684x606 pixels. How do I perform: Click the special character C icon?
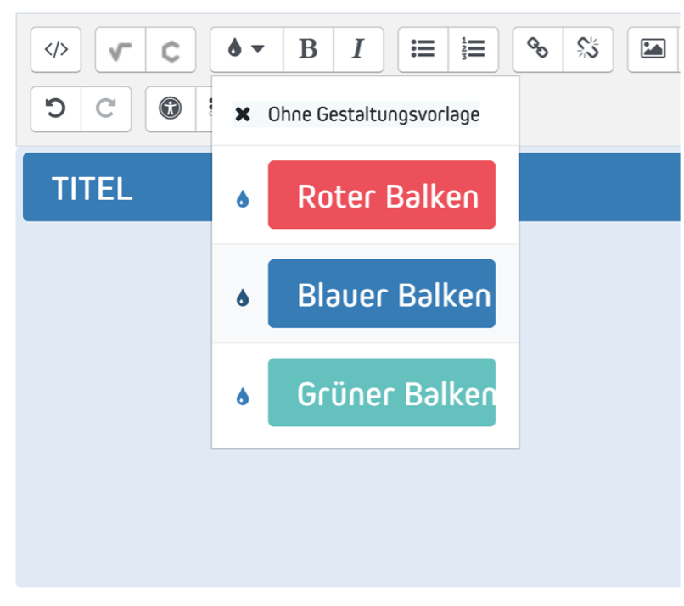[171, 49]
